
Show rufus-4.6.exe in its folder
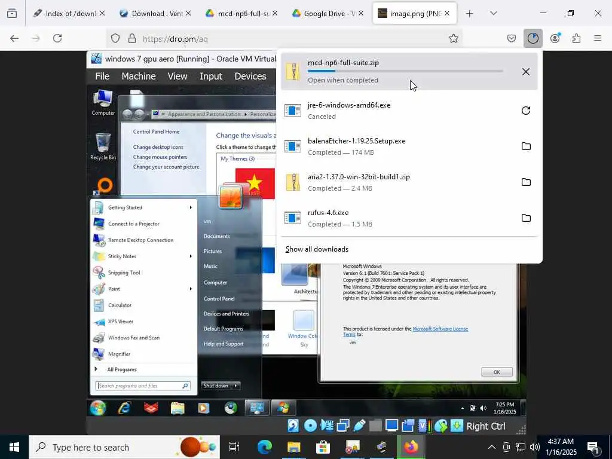coord(526,218)
